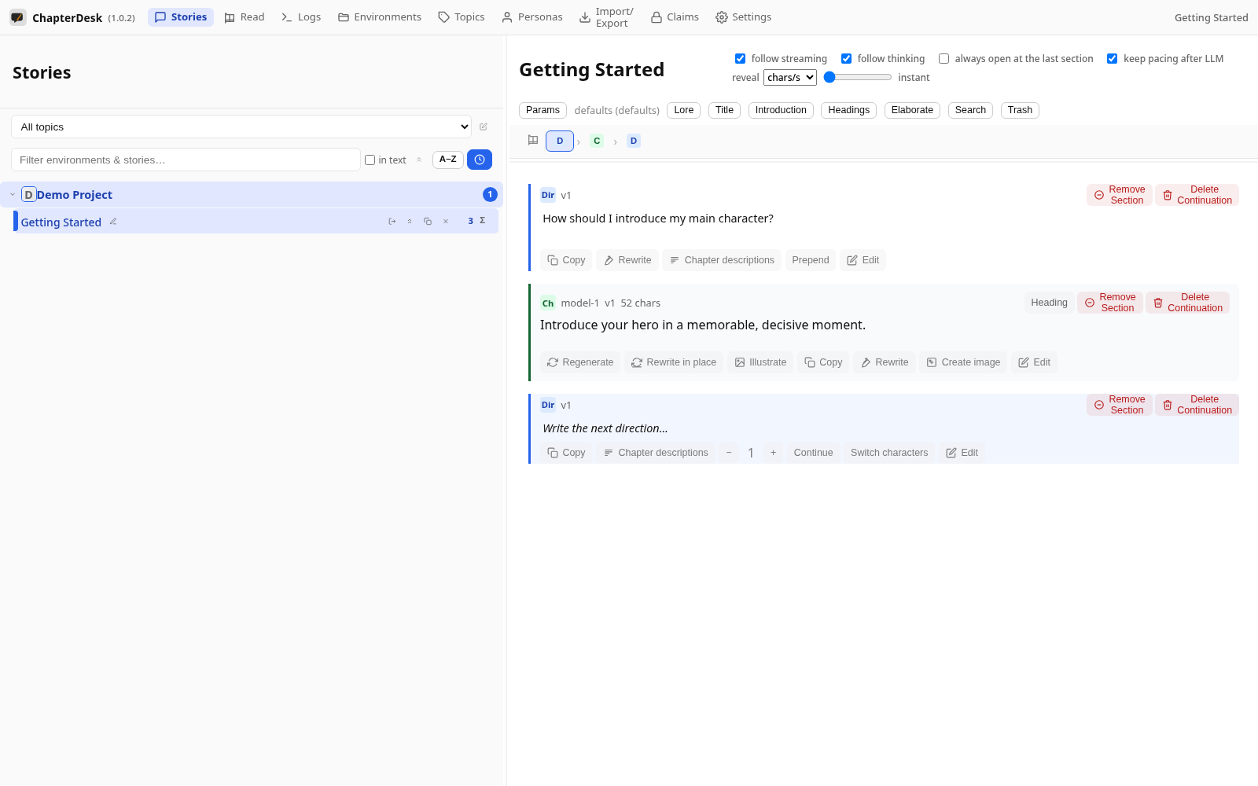The width and height of the screenshot is (1258, 786).
Task: Click the Trash button
Action: tap(1020, 110)
